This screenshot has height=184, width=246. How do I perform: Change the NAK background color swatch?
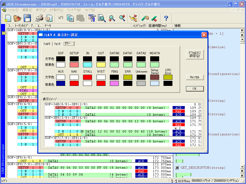click(x=74, y=83)
